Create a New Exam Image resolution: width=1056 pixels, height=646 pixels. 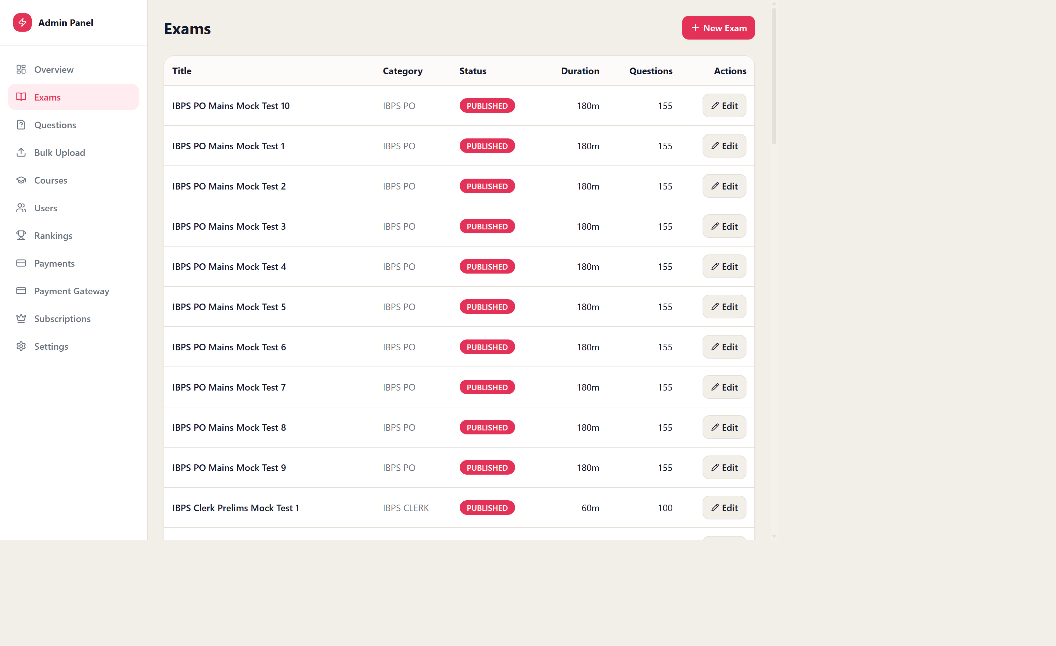point(718,28)
